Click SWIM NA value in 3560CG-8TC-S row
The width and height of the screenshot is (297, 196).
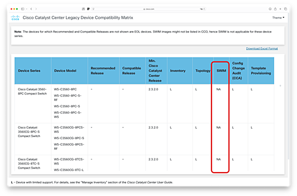click(x=218, y=159)
